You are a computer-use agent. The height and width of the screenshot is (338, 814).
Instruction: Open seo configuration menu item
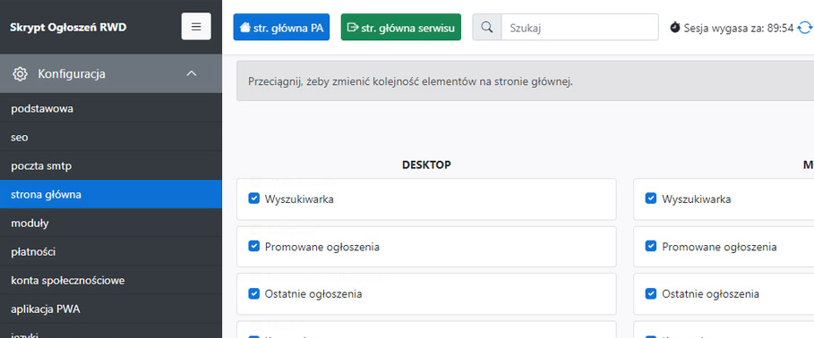(110, 138)
